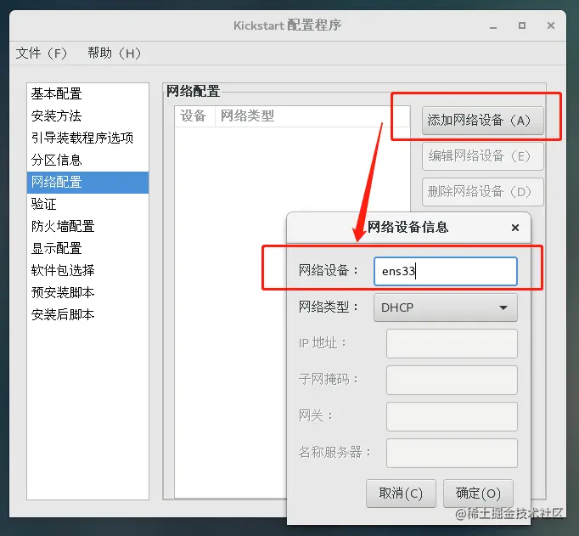Select 基本配置 in the sidebar
This screenshot has width=579, height=536.
tap(88, 93)
